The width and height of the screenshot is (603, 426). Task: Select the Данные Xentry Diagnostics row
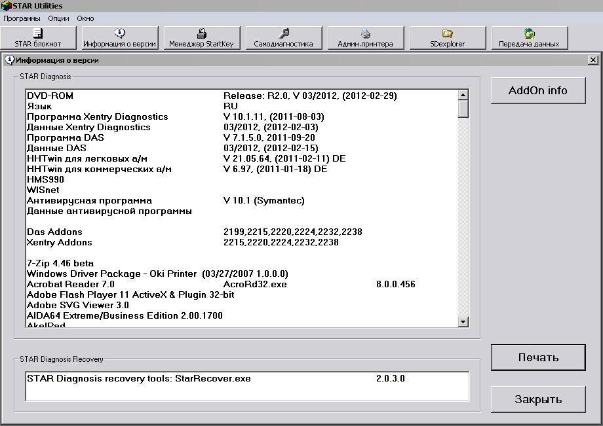pos(243,127)
